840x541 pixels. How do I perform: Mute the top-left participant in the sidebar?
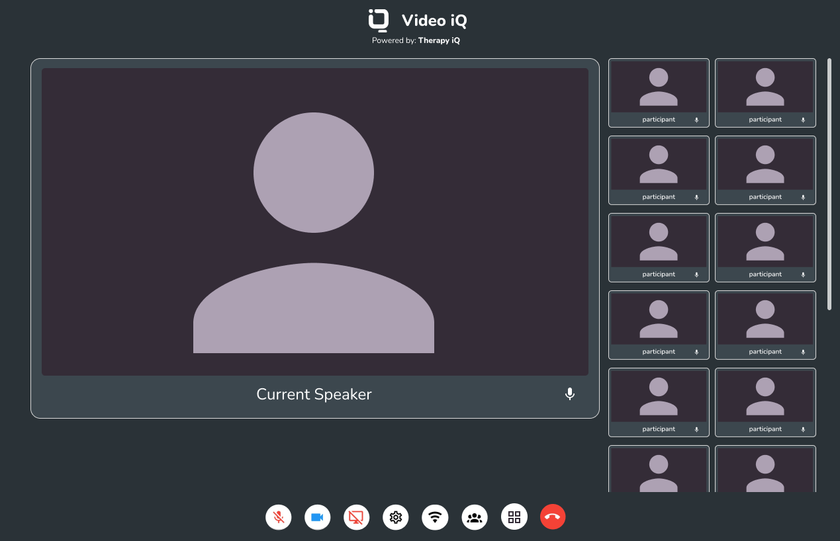pyautogui.click(x=696, y=120)
